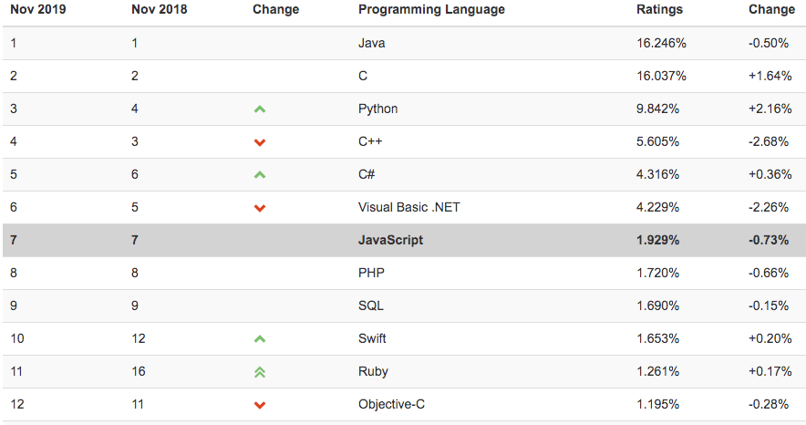The height and width of the screenshot is (425, 806).
Task: Click the Objective-C language name
Action: pyautogui.click(x=392, y=404)
